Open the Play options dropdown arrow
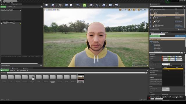This screenshot has height=104, width=186. pyautogui.click(x=113, y=5)
